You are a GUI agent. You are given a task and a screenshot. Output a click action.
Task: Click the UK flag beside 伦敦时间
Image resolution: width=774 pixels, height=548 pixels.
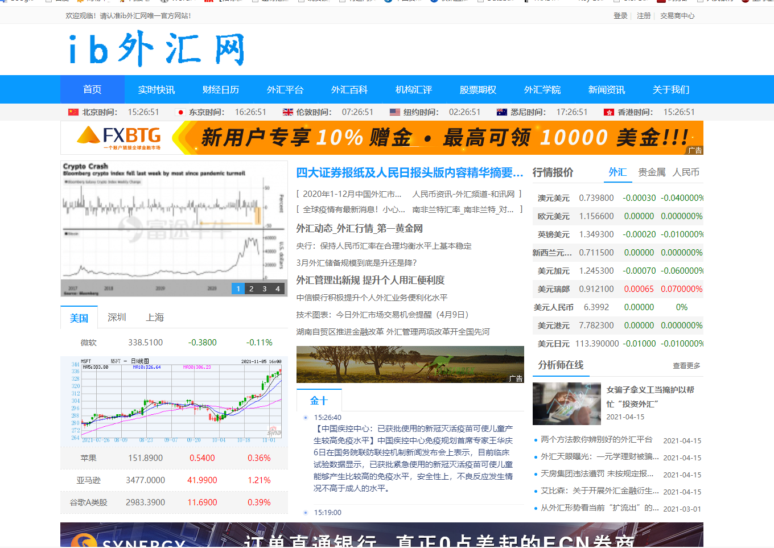[288, 112]
